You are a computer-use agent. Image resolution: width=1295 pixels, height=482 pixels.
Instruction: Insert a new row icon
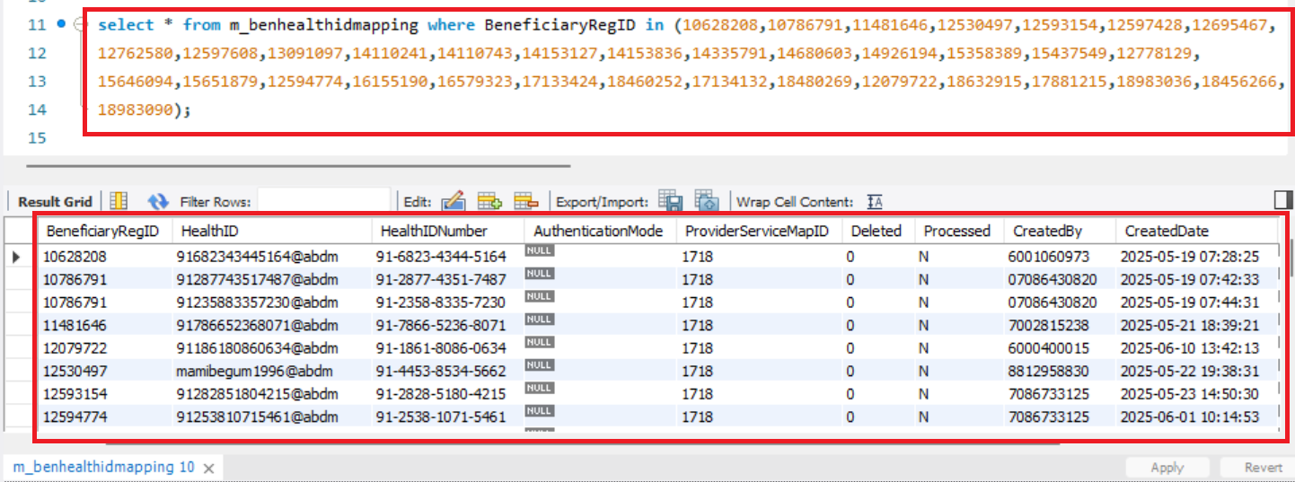pyautogui.click(x=489, y=201)
